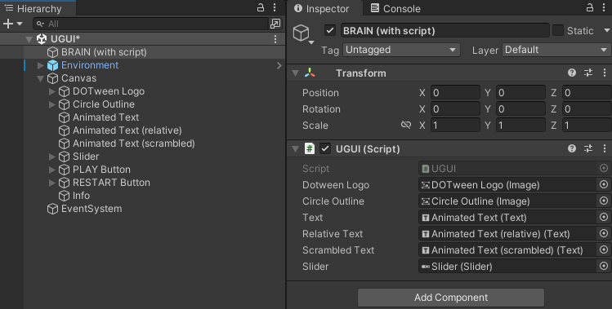Expand the DOTween Logo foldout
The image size is (612, 309).
click(x=52, y=91)
